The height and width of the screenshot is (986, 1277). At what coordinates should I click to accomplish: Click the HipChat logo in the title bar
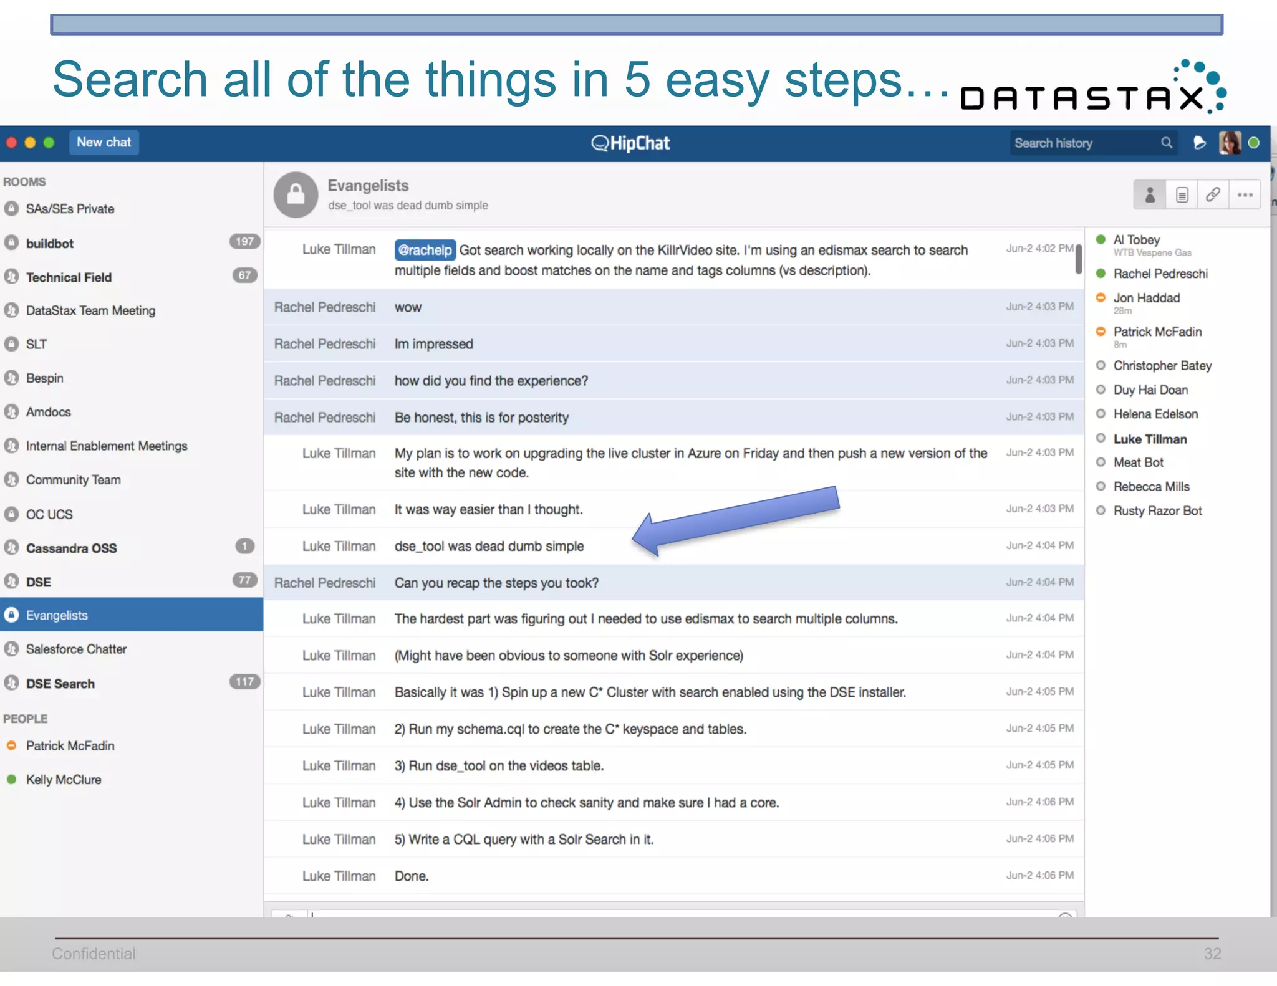click(x=630, y=143)
